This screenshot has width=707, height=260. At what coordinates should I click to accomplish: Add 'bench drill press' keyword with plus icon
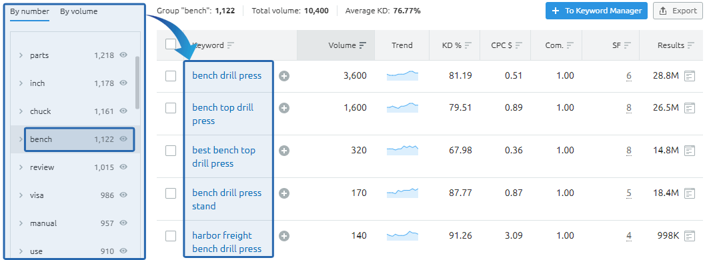(284, 76)
